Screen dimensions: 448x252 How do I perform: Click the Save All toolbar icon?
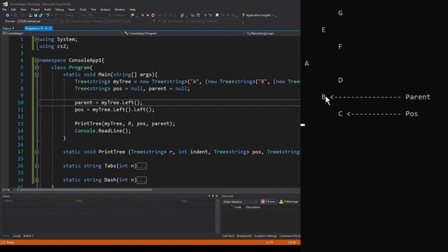(41, 15)
